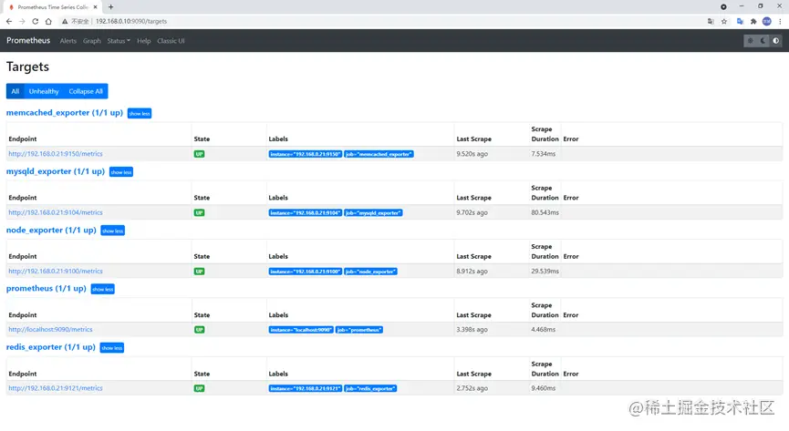Open memcached_exporter (1/1 up) heading link

point(65,113)
